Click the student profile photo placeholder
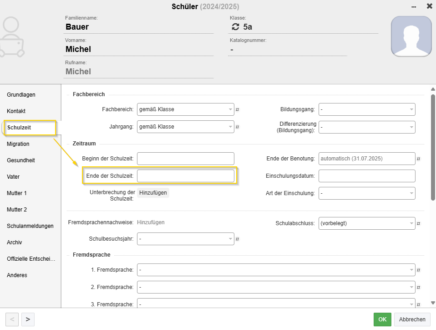 [411, 36]
